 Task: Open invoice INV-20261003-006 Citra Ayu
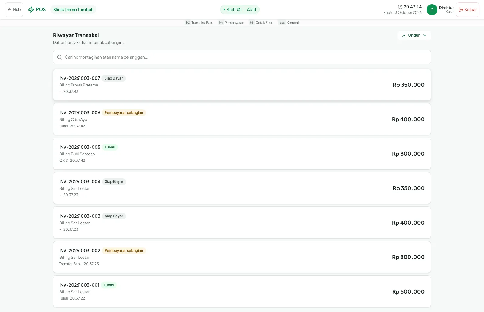coord(242,119)
